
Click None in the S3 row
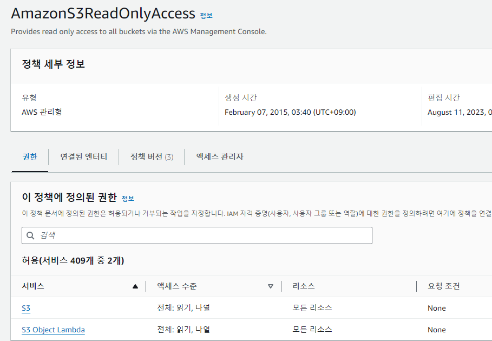[x=437, y=308]
